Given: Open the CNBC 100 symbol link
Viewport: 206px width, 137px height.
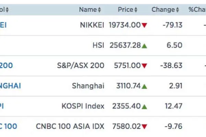Looking at the screenshot, I should [9, 126].
